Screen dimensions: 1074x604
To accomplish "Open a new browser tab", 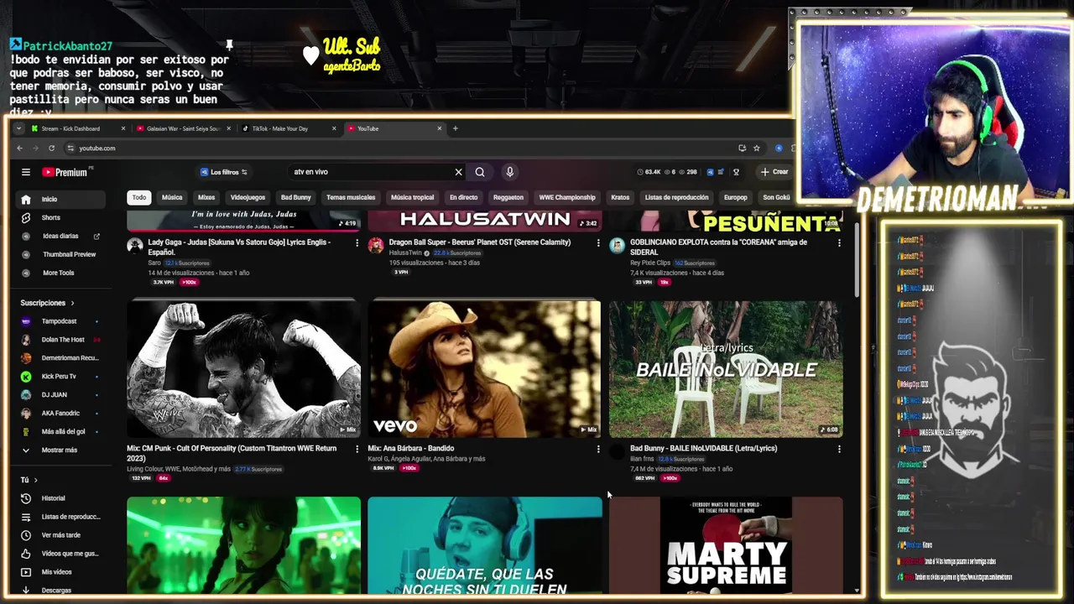I will [x=455, y=129].
